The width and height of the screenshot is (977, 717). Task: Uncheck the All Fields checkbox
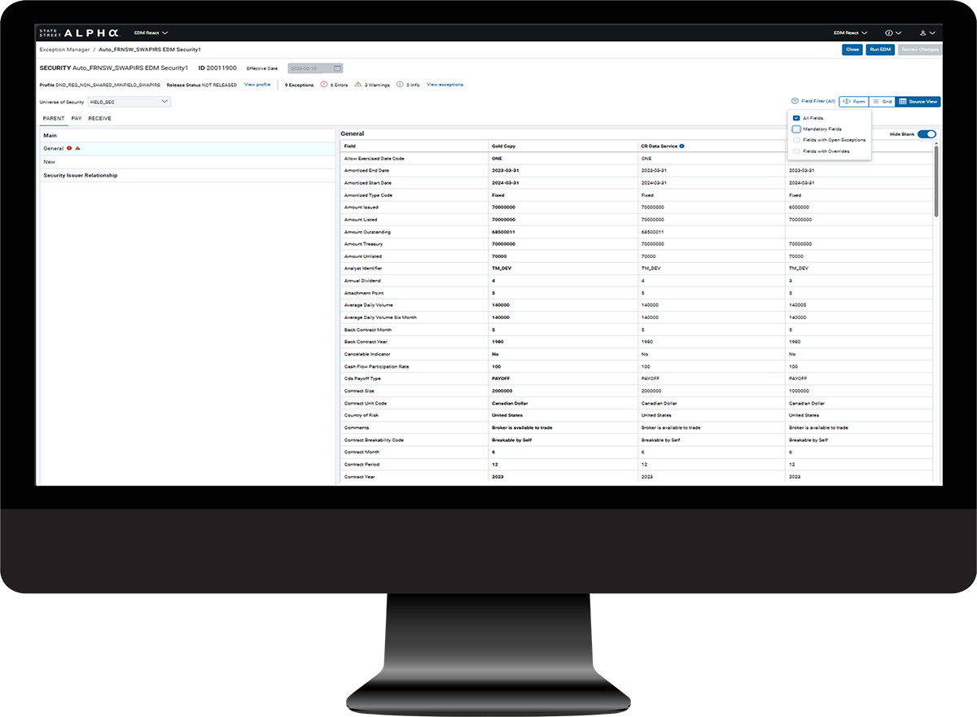click(796, 118)
